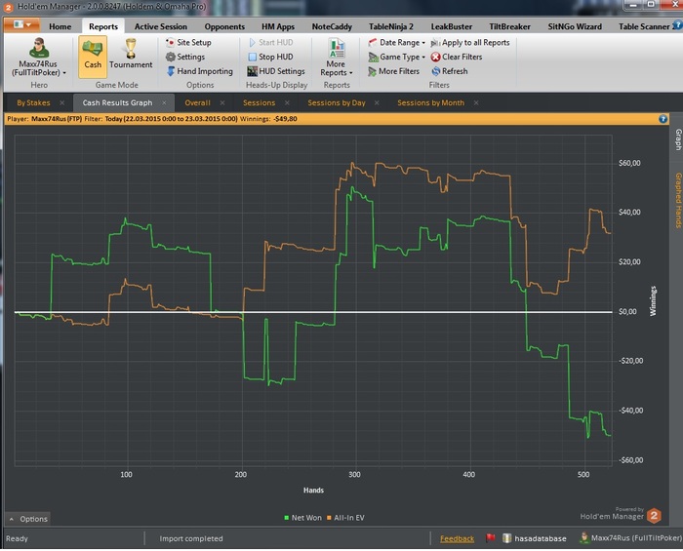The image size is (683, 551).
Task: Open HUD Settings
Action: point(276,71)
